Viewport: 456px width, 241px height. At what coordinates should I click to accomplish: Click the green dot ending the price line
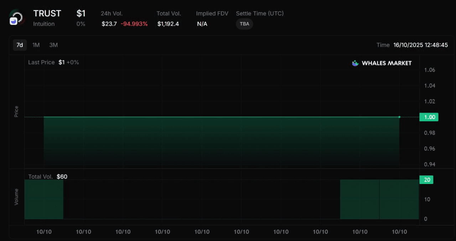tap(399, 117)
